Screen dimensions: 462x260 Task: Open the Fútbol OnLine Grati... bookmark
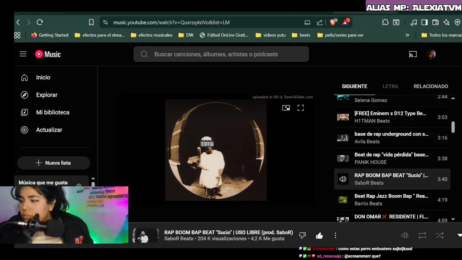[x=224, y=35]
